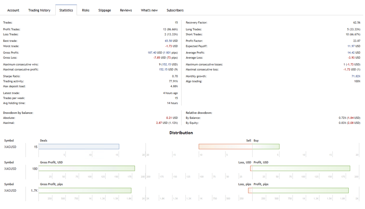Go to the Risks tab

coord(86,10)
